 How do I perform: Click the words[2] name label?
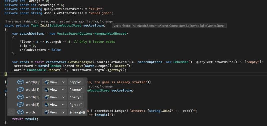point(32,97)
